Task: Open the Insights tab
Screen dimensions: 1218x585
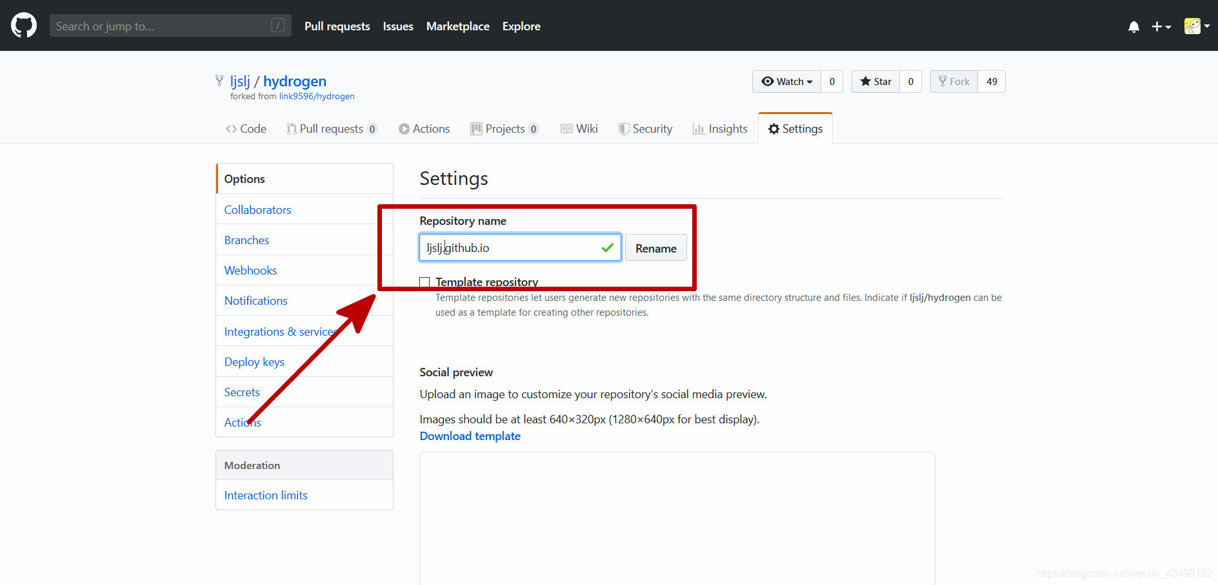Action: click(x=720, y=129)
